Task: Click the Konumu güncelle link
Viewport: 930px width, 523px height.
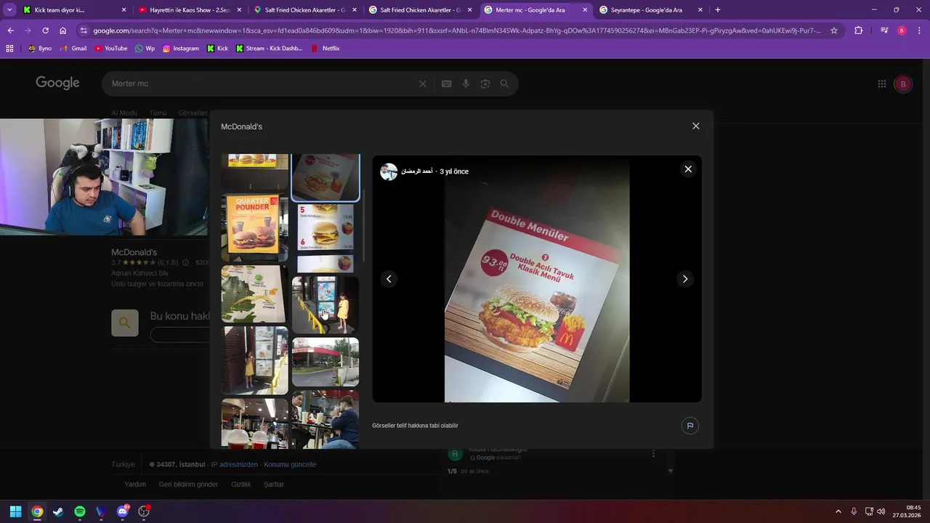Action: pyautogui.click(x=290, y=464)
